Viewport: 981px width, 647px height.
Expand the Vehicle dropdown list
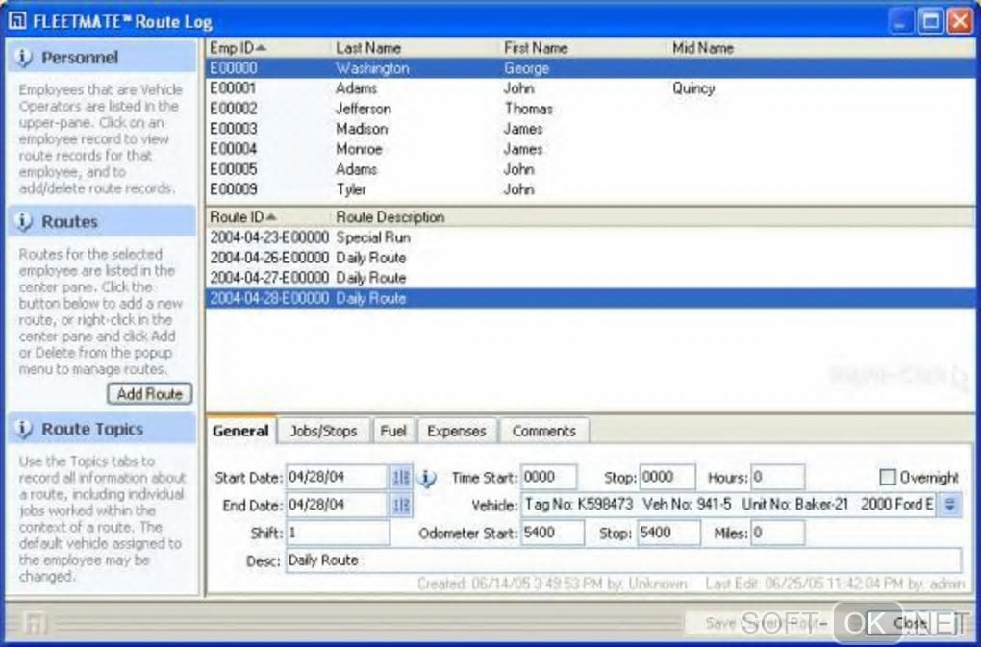[x=949, y=505]
